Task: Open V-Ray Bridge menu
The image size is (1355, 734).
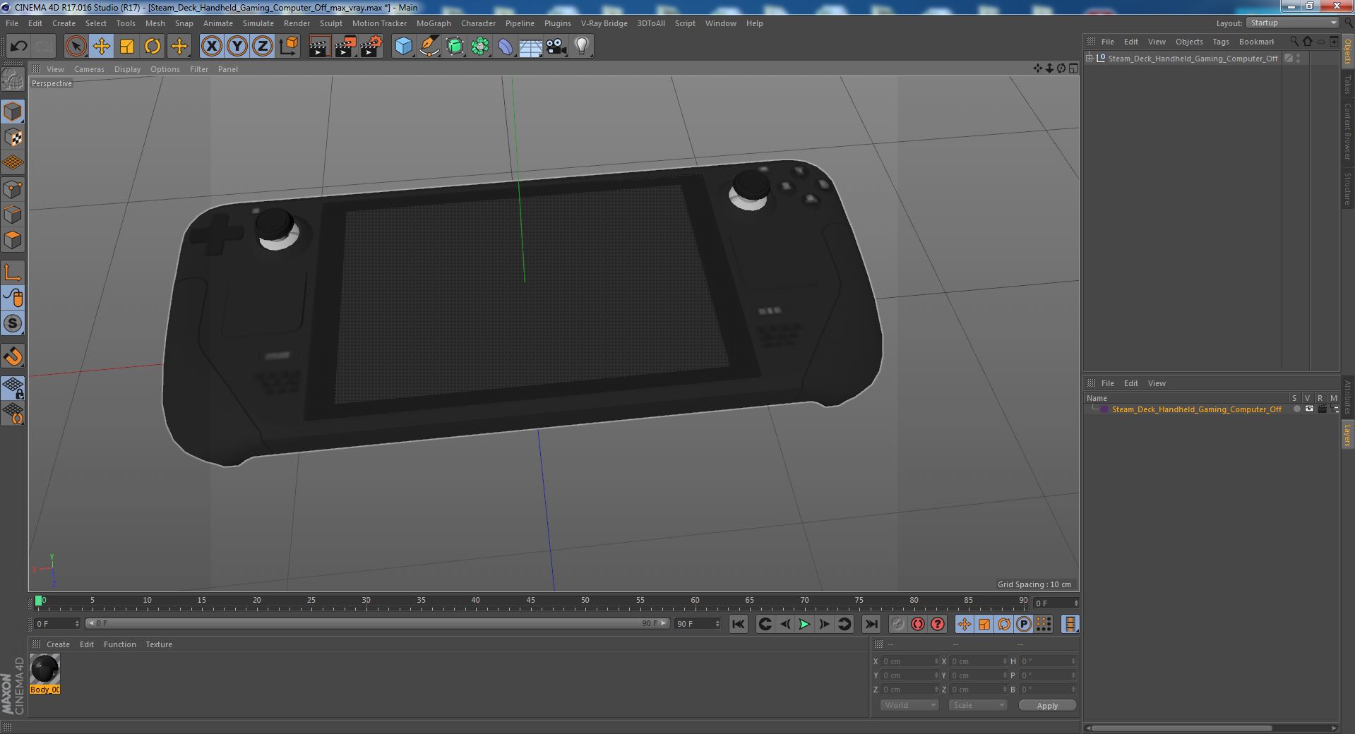Action: 604,23
